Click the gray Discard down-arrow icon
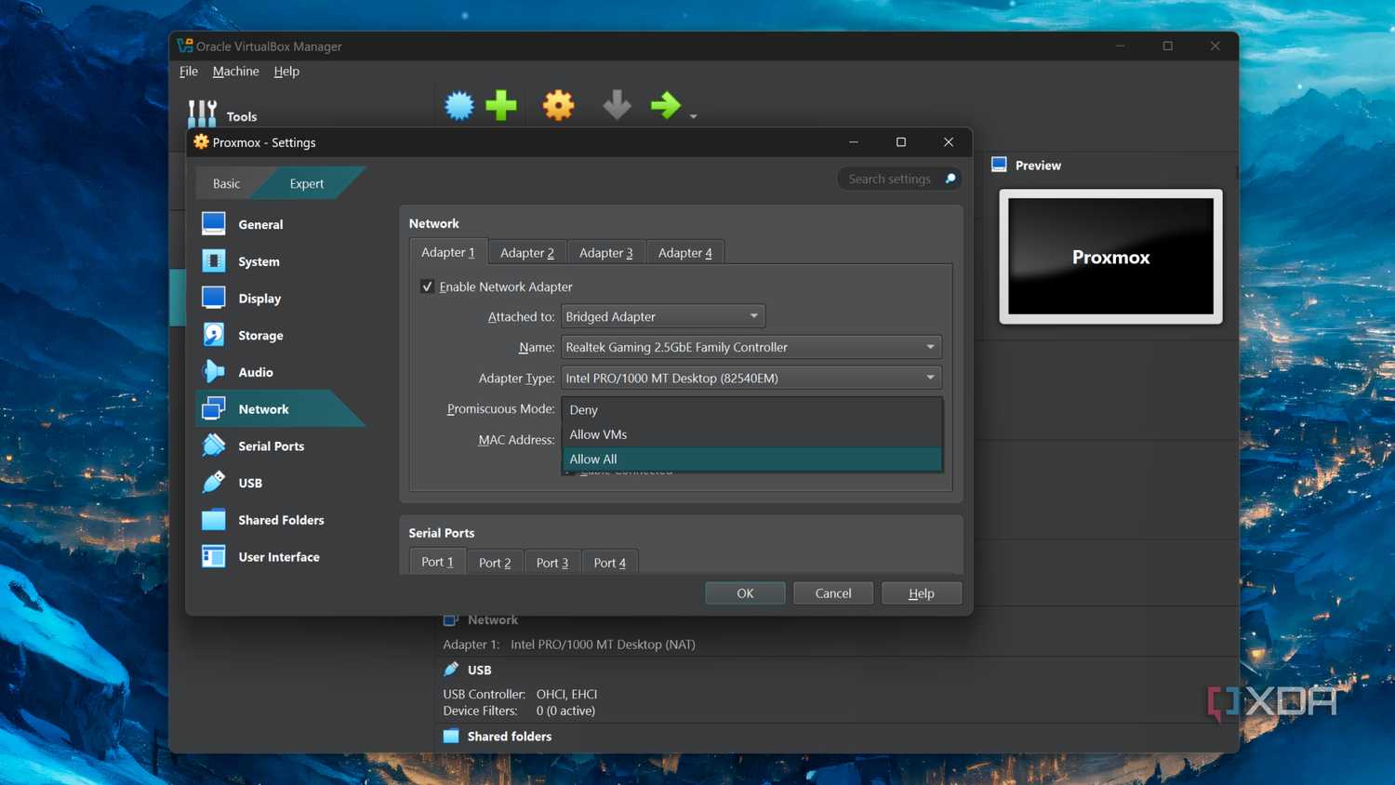 tap(617, 105)
